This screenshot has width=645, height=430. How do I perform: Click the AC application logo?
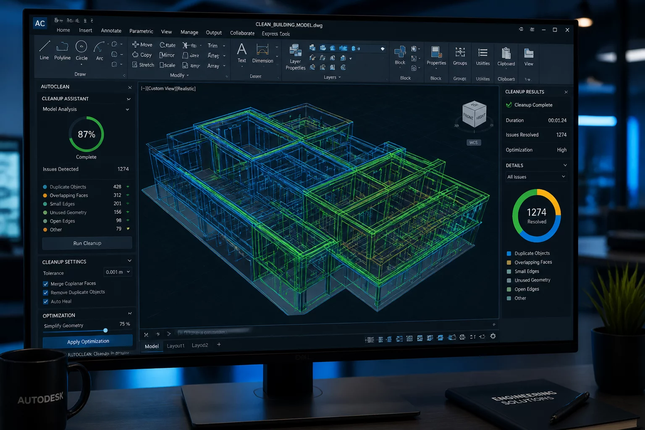point(40,24)
